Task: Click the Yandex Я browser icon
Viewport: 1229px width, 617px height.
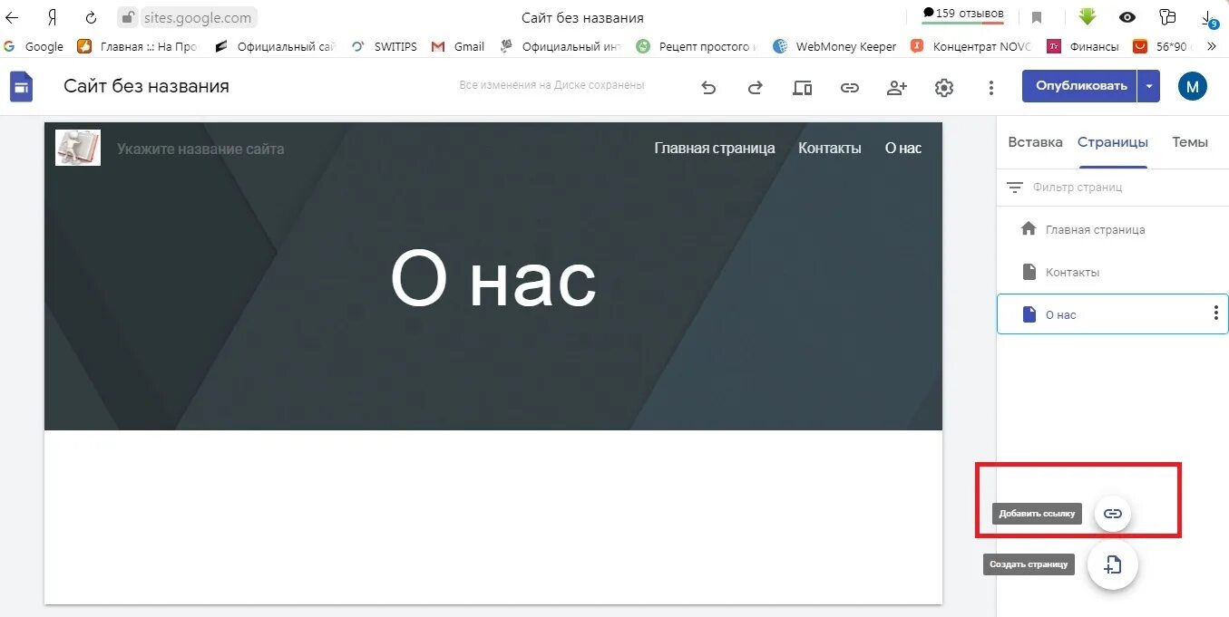Action: [x=52, y=17]
